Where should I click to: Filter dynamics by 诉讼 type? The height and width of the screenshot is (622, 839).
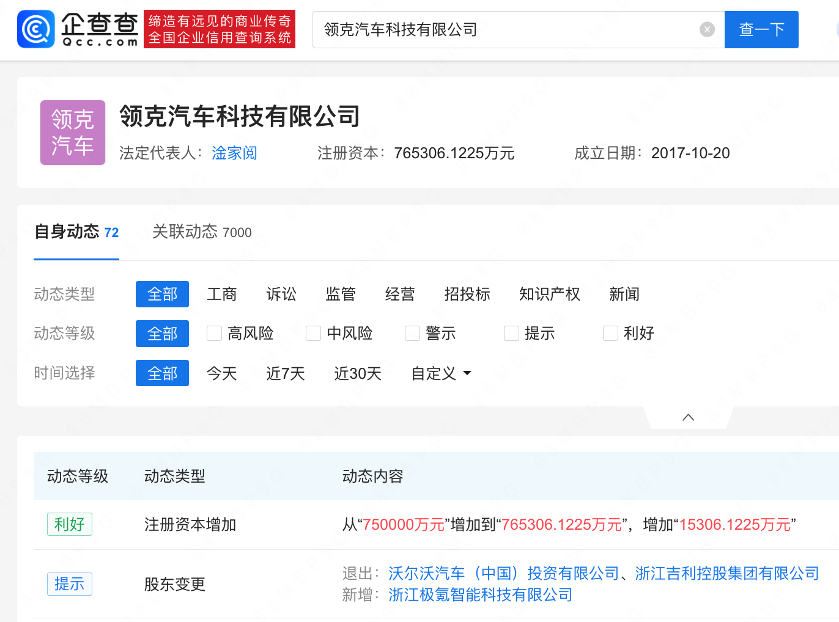click(281, 295)
